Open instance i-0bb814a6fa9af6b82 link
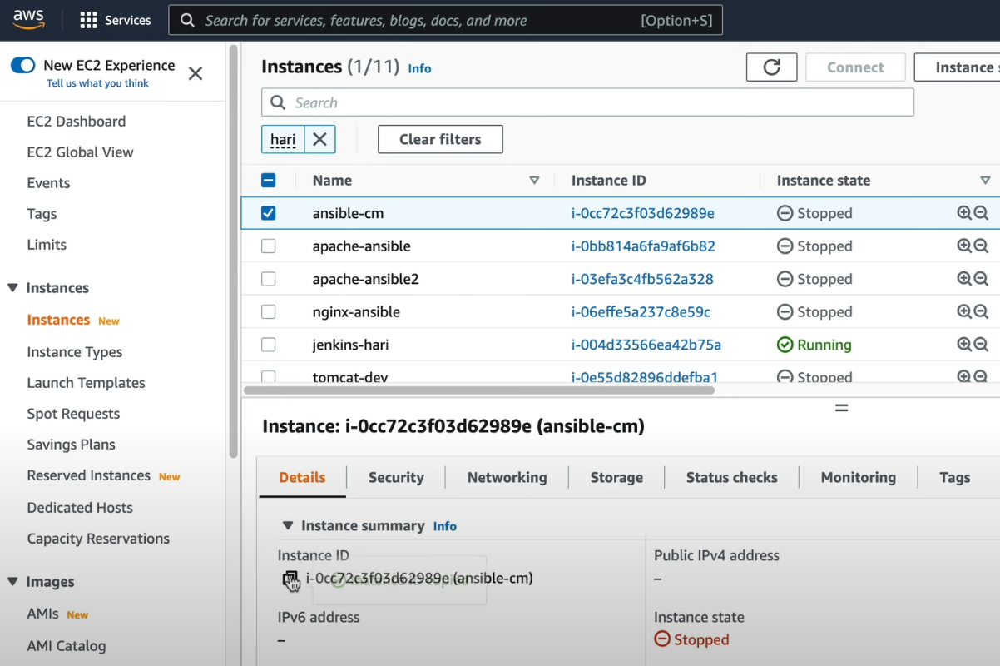Image resolution: width=1000 pixels, height=666 pixels. 643,246
